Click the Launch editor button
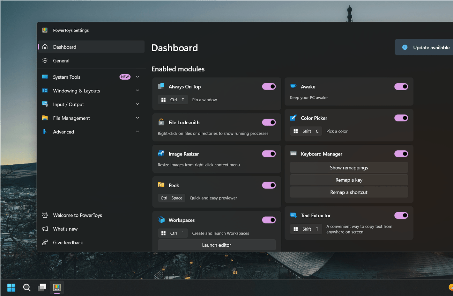Viewport: 453px width, 296px height. (x=217, y=245)
